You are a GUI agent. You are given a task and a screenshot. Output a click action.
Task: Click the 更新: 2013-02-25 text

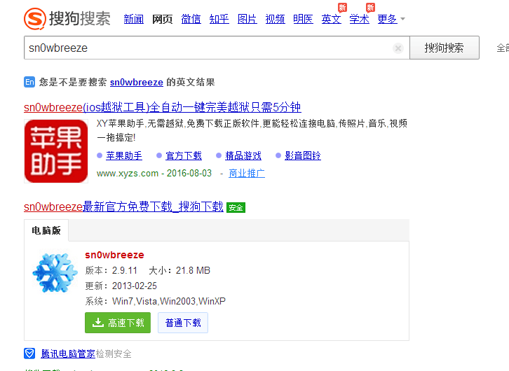[x=121, y=286]
